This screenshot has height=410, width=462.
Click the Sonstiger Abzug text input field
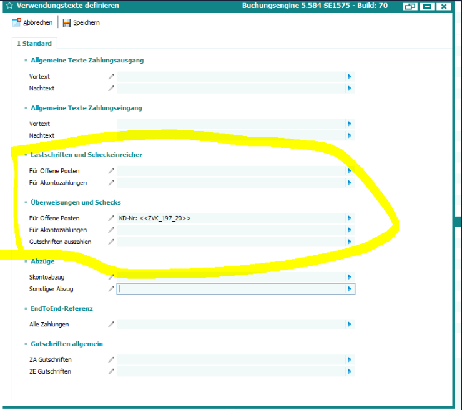[231, 289]
